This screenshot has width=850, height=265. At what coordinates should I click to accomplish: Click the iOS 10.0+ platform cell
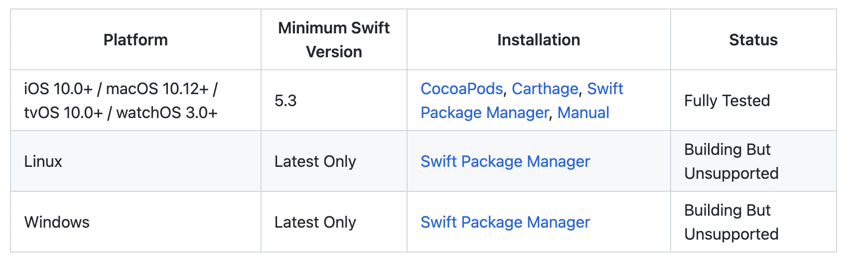136,101
